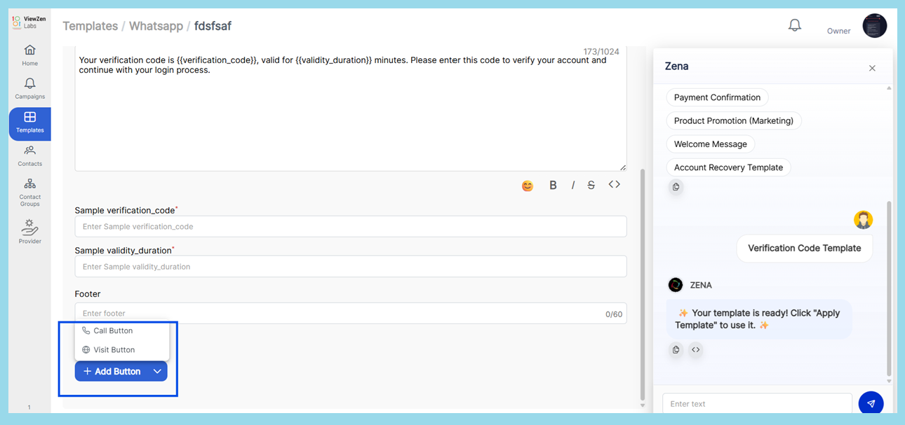The width and height of the screenshot is (905, 425).
Task: Click the Add Button button
Action: (x=112, y=372)
